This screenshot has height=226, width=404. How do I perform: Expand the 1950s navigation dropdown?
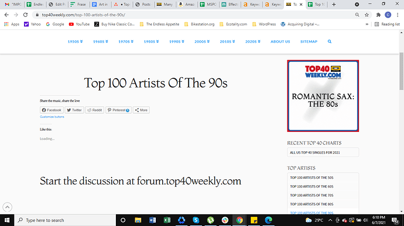click(75, 41)
